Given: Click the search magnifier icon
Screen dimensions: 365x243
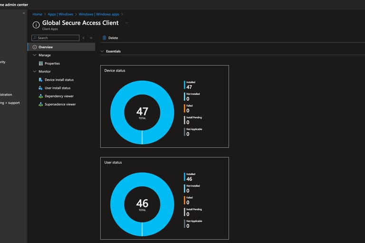Looking at the screenshot, I should pos(35,37).
